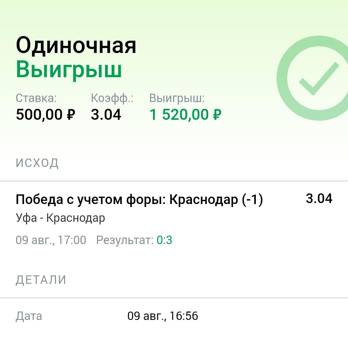The image size is (348, 349).
Task: Tap Победа с учетом форы: Краснодар (-1)
Action: pyautogui.click(x=139, y=200)
